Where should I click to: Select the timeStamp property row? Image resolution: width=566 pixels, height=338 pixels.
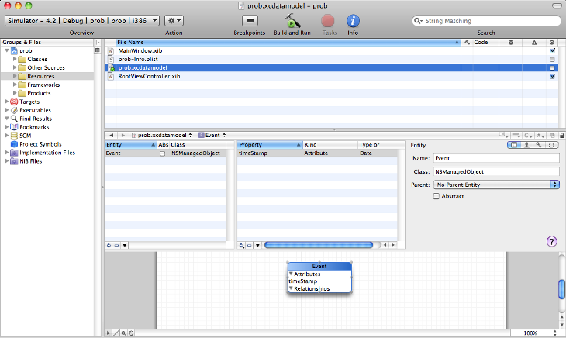(x=317, y=153)
